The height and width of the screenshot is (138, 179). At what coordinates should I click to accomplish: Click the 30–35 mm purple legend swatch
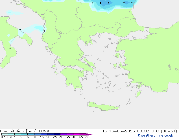click(64, 134)
